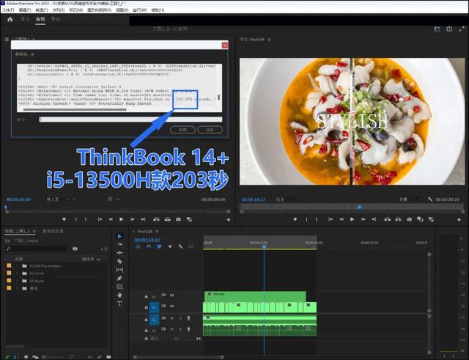Solo the first audio track

point(180,318)
